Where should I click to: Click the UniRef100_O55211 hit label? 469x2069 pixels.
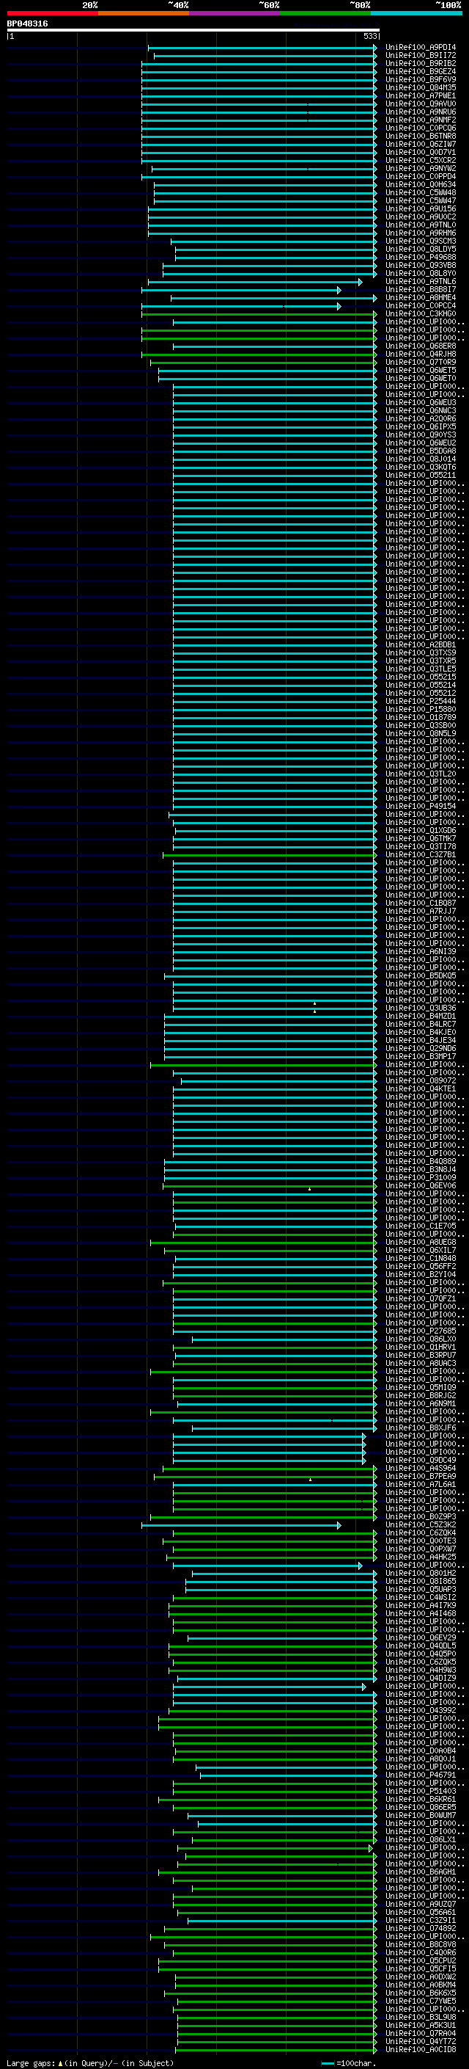pos(420,476)
